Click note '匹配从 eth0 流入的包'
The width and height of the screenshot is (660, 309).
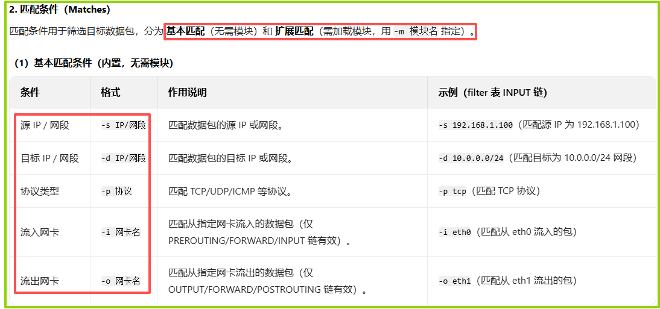(x=525, y=232)
